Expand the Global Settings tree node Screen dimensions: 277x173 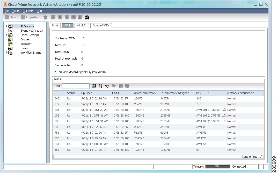tap(7, 35)
